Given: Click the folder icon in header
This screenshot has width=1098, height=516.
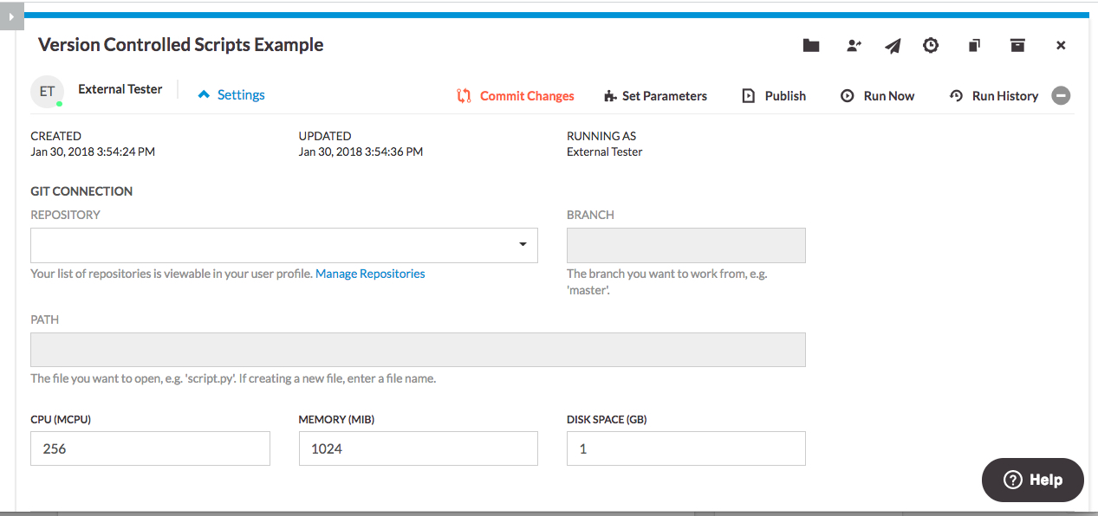Looking at the screenshot, I should pyautogui.click(x=811, y=46).
